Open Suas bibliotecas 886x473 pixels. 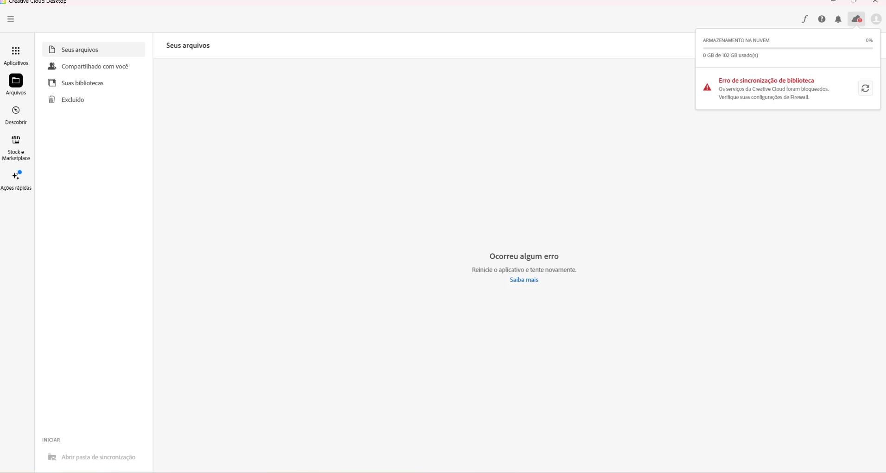(x=94, y=83)
